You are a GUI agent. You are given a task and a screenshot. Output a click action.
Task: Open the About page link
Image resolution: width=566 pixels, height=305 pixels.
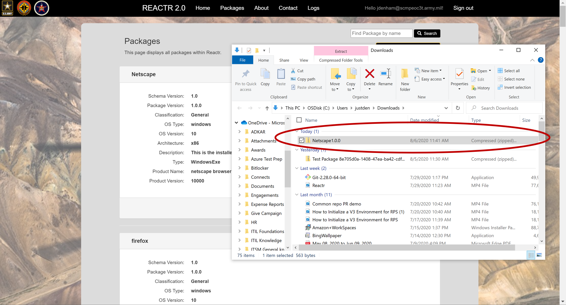pos(261,8)
